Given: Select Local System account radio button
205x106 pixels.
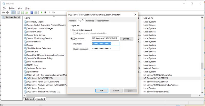Looking at the screenshot, I should [x=72, y=30].
